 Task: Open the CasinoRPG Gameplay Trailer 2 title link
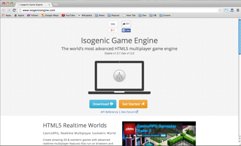coord(157,128)
